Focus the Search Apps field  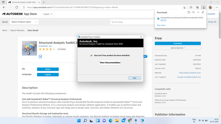coord(132,22)
